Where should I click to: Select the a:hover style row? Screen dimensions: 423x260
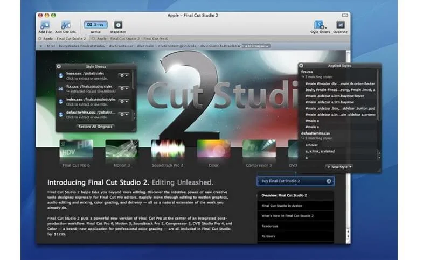coord(311,145)
